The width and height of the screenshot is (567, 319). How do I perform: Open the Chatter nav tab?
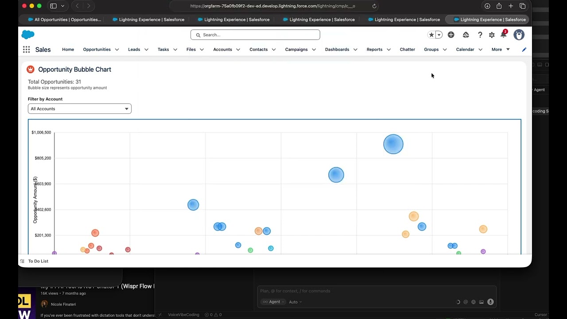coord(408,50)
